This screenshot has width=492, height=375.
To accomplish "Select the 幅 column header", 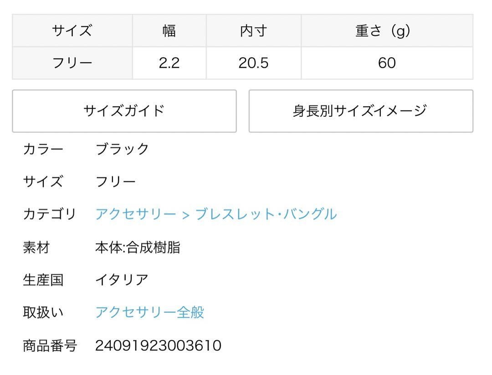I will [x=169, y=30].
